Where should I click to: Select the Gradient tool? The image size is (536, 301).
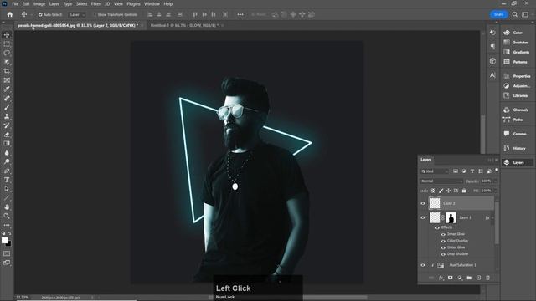pyautogui.click(x=7, y=143)
